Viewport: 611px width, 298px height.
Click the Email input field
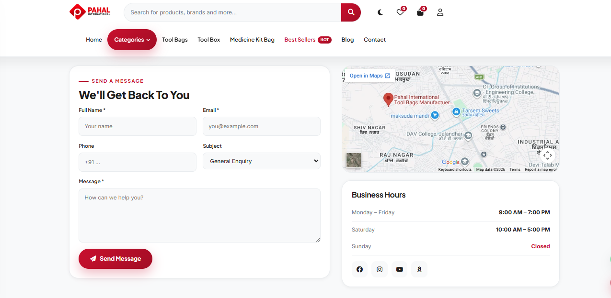point(262,126)
